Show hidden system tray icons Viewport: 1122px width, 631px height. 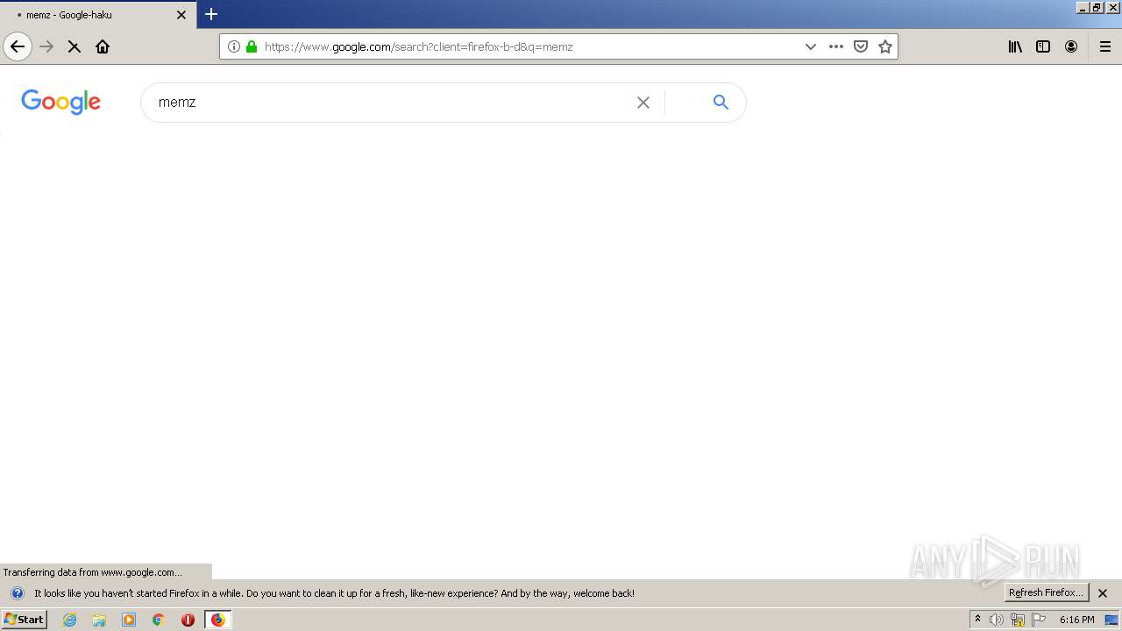tap(978, 620)
